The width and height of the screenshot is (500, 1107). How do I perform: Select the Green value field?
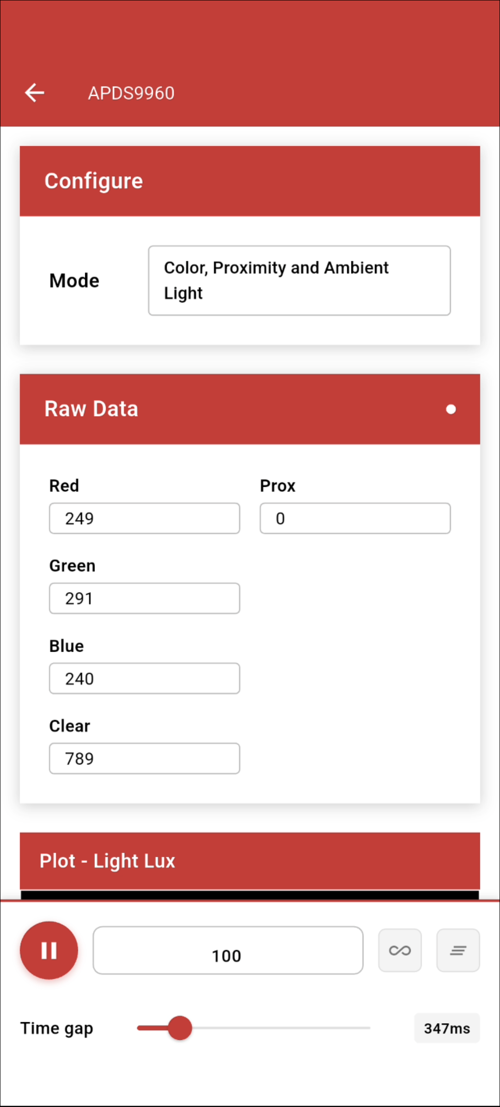point(144,598)
